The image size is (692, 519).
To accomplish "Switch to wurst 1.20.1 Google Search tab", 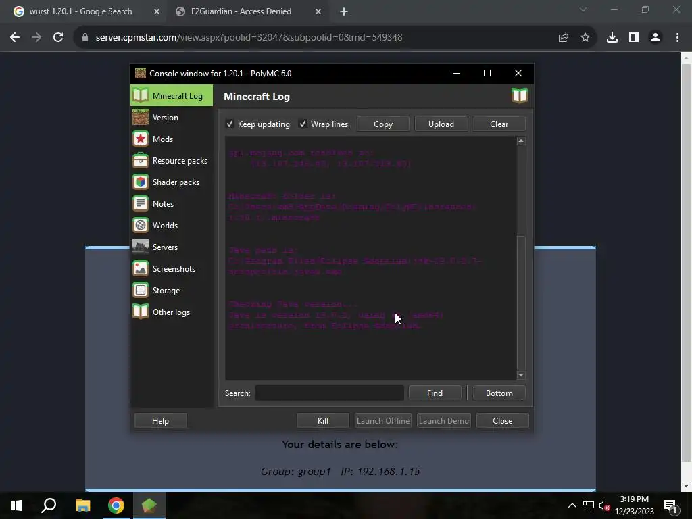I will coord(81,11).
